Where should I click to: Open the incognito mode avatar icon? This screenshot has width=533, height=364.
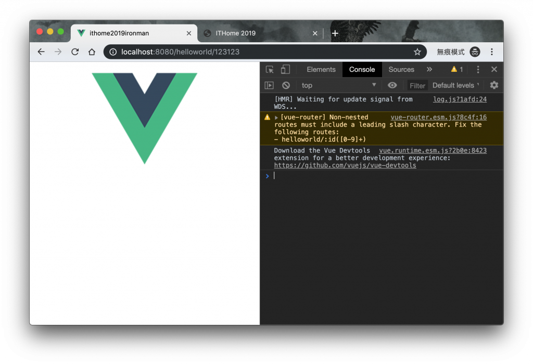[475, 52]
